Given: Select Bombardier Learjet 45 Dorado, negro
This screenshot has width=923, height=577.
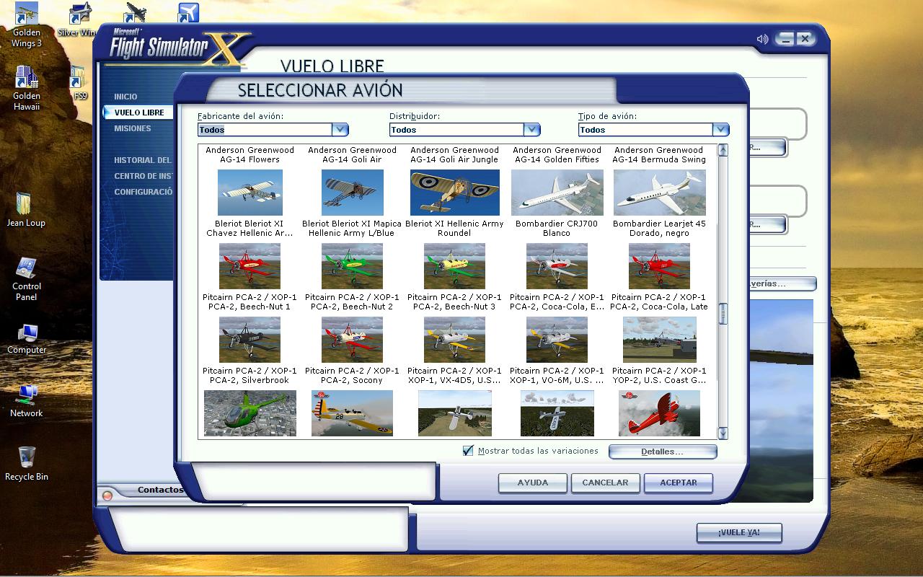Looking at the screenshot, I should pos(660,193).
